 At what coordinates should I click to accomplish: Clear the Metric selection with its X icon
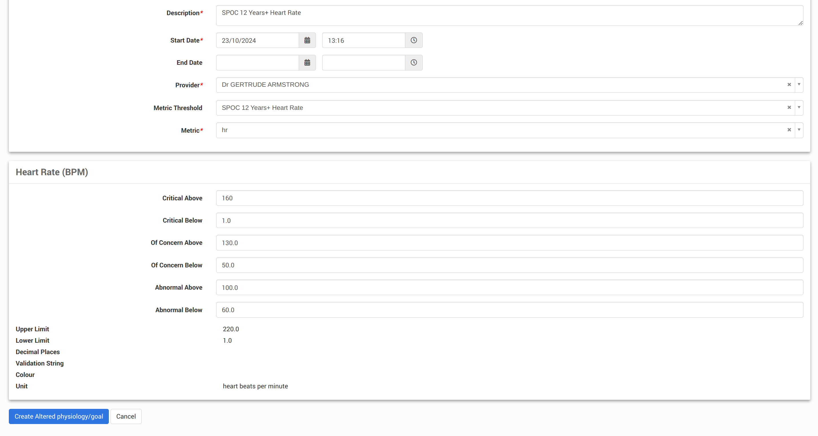pos(789,130)
